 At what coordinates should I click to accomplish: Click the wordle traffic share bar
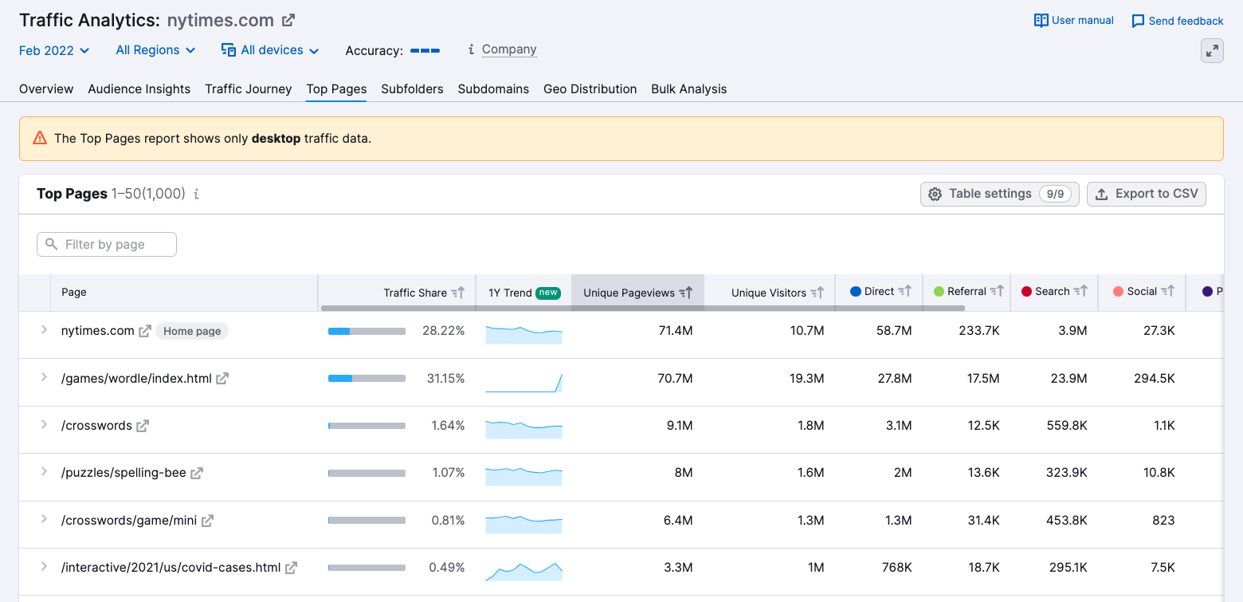[x=367, y=379]
